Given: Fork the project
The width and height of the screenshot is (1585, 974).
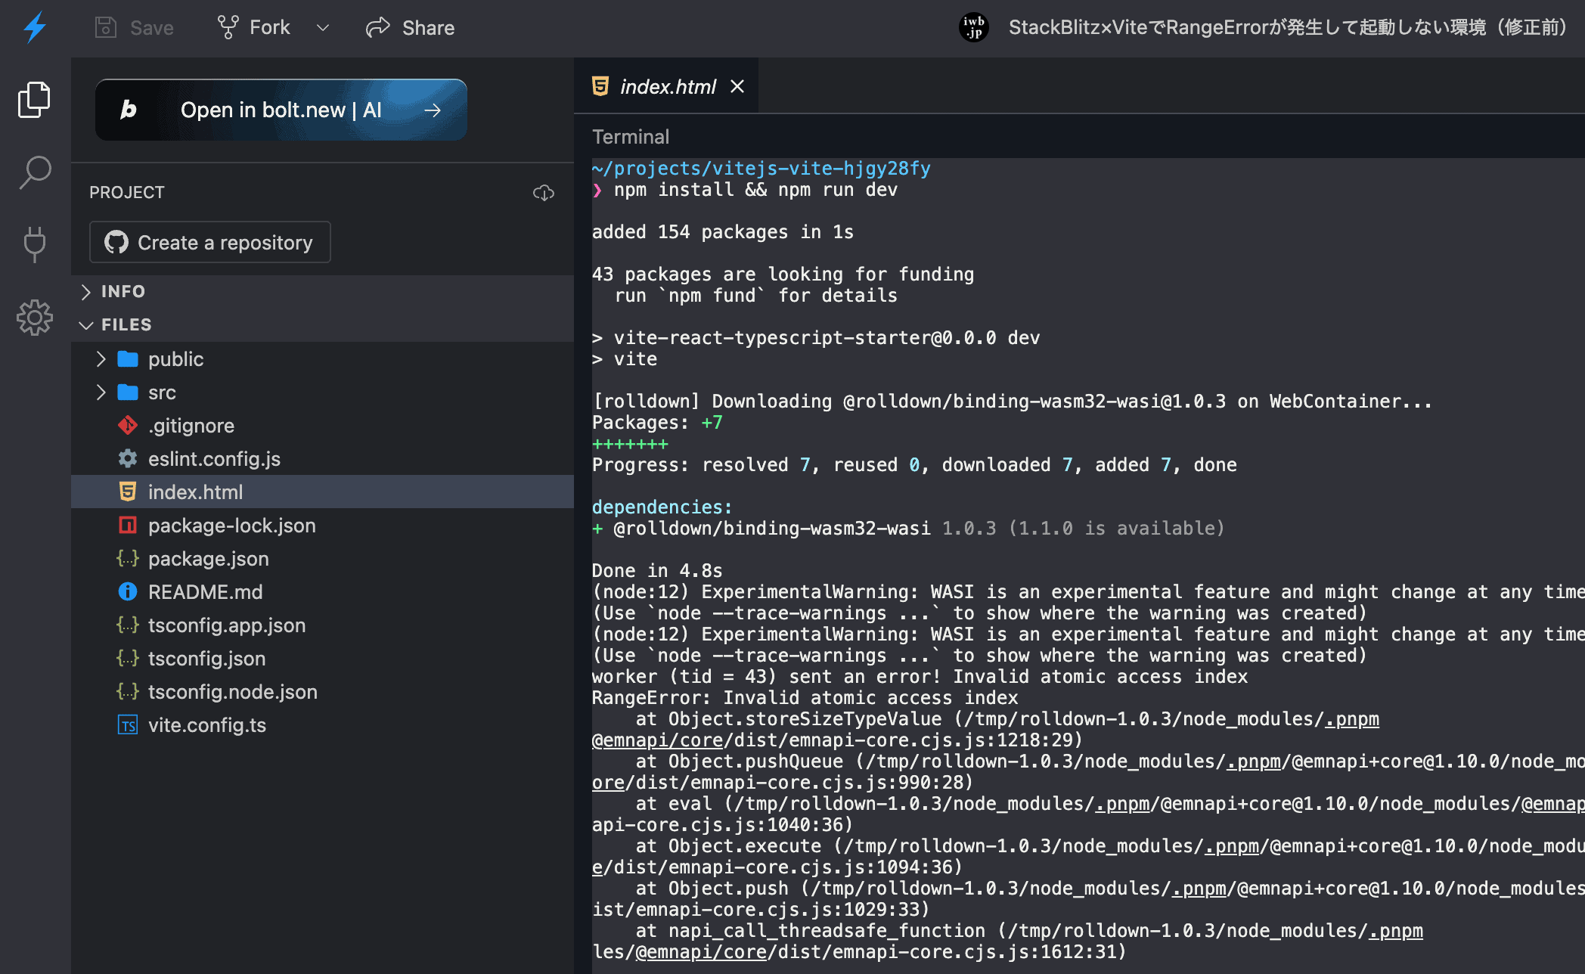Looking at the screenshot, I should pyautogui.click(x=254, y=28).
